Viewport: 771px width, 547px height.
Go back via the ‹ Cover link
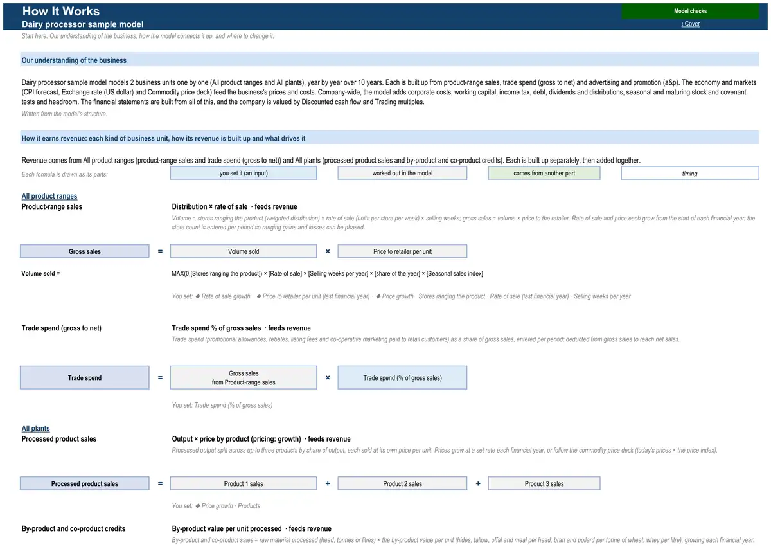tap(691, 24)
